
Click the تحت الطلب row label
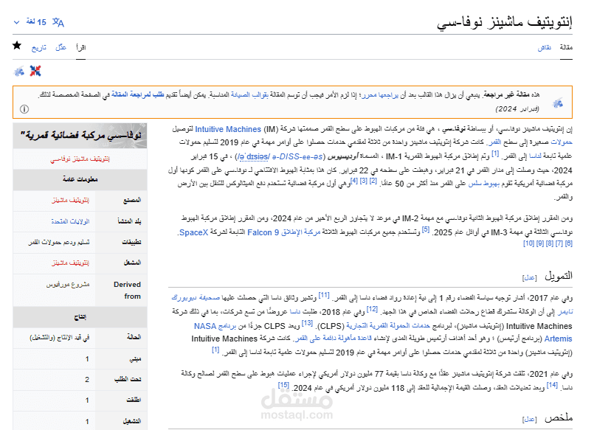[x=128, y=379]
